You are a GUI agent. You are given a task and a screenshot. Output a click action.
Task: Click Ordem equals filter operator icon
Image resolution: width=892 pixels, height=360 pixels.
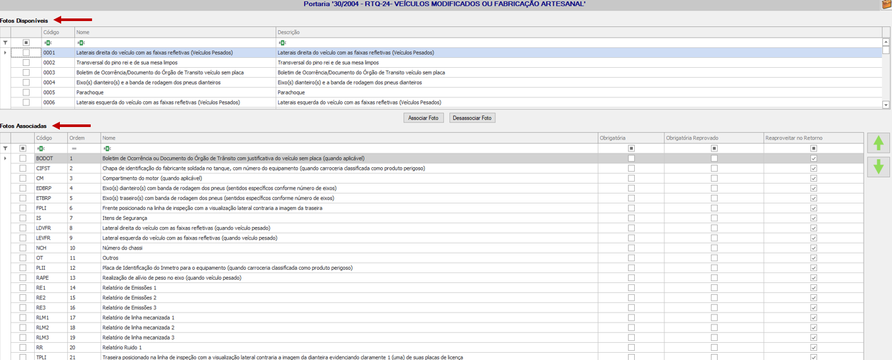click(x=74, y=149)
